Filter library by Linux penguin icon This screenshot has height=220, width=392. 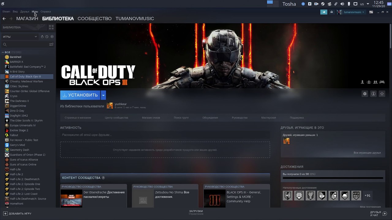42,37
